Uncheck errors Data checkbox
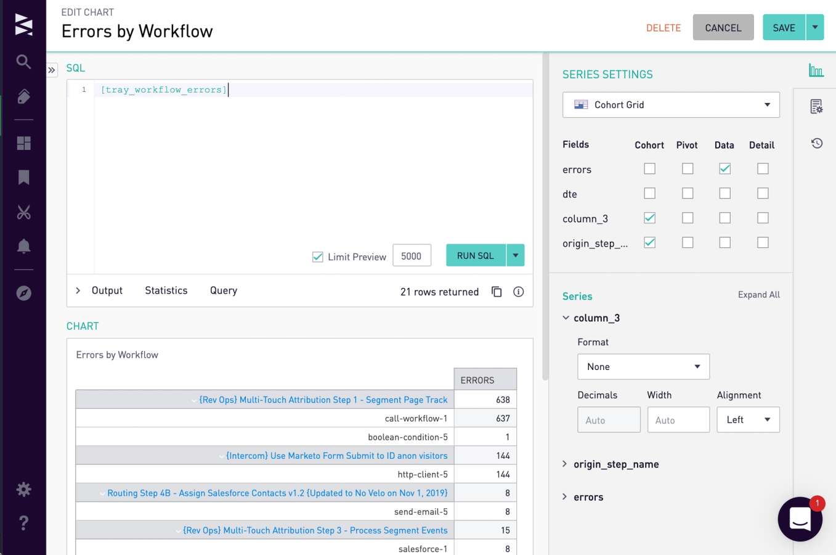 [x=725, y=168]
